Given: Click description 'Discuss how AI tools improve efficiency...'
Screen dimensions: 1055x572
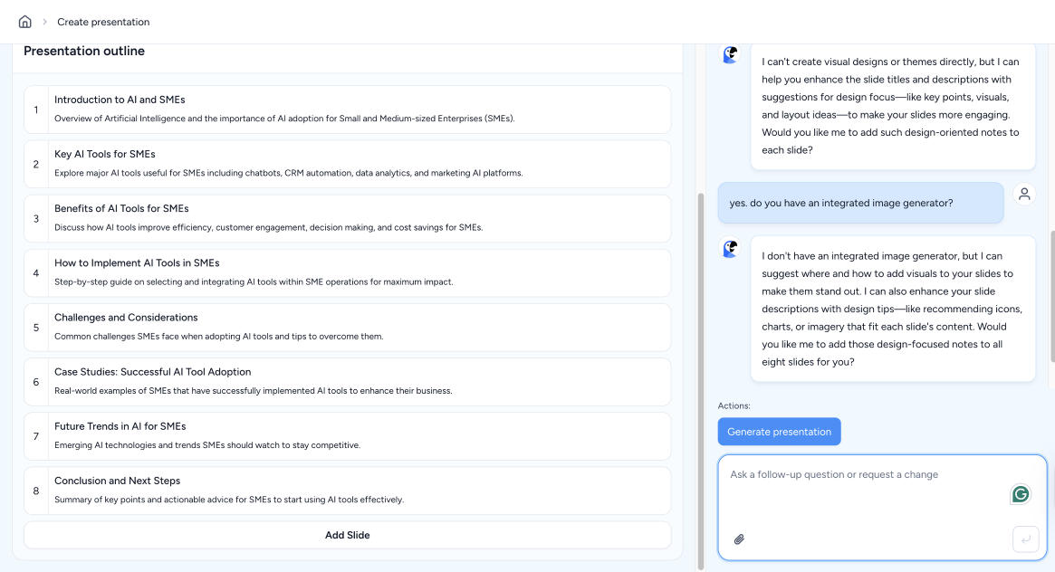Looking at the screenshot, I should coord(268,227).
